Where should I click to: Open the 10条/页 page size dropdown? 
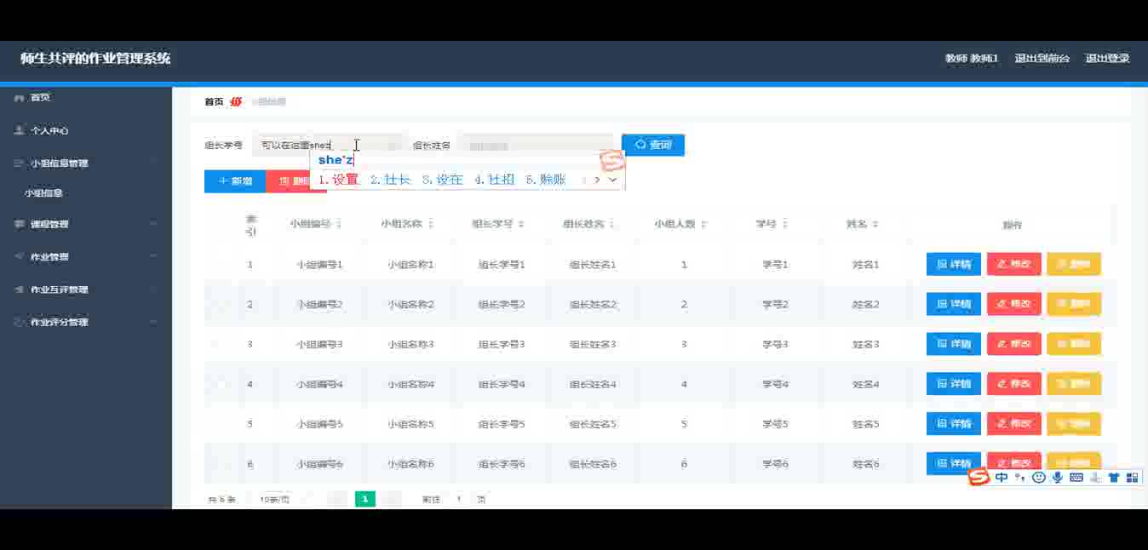[276, 500]
